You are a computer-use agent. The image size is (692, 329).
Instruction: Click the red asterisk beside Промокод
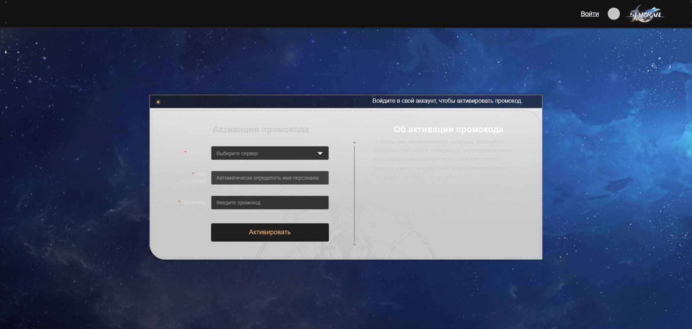[x=179, y=201]
